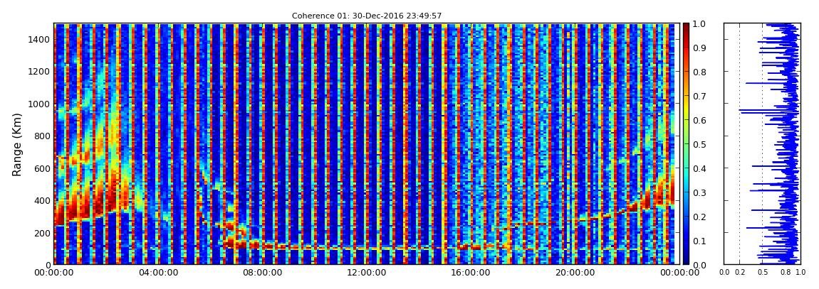Screen dimensions: 819x289
Task: Click the 400 range tick label
Action: (42, 201)
